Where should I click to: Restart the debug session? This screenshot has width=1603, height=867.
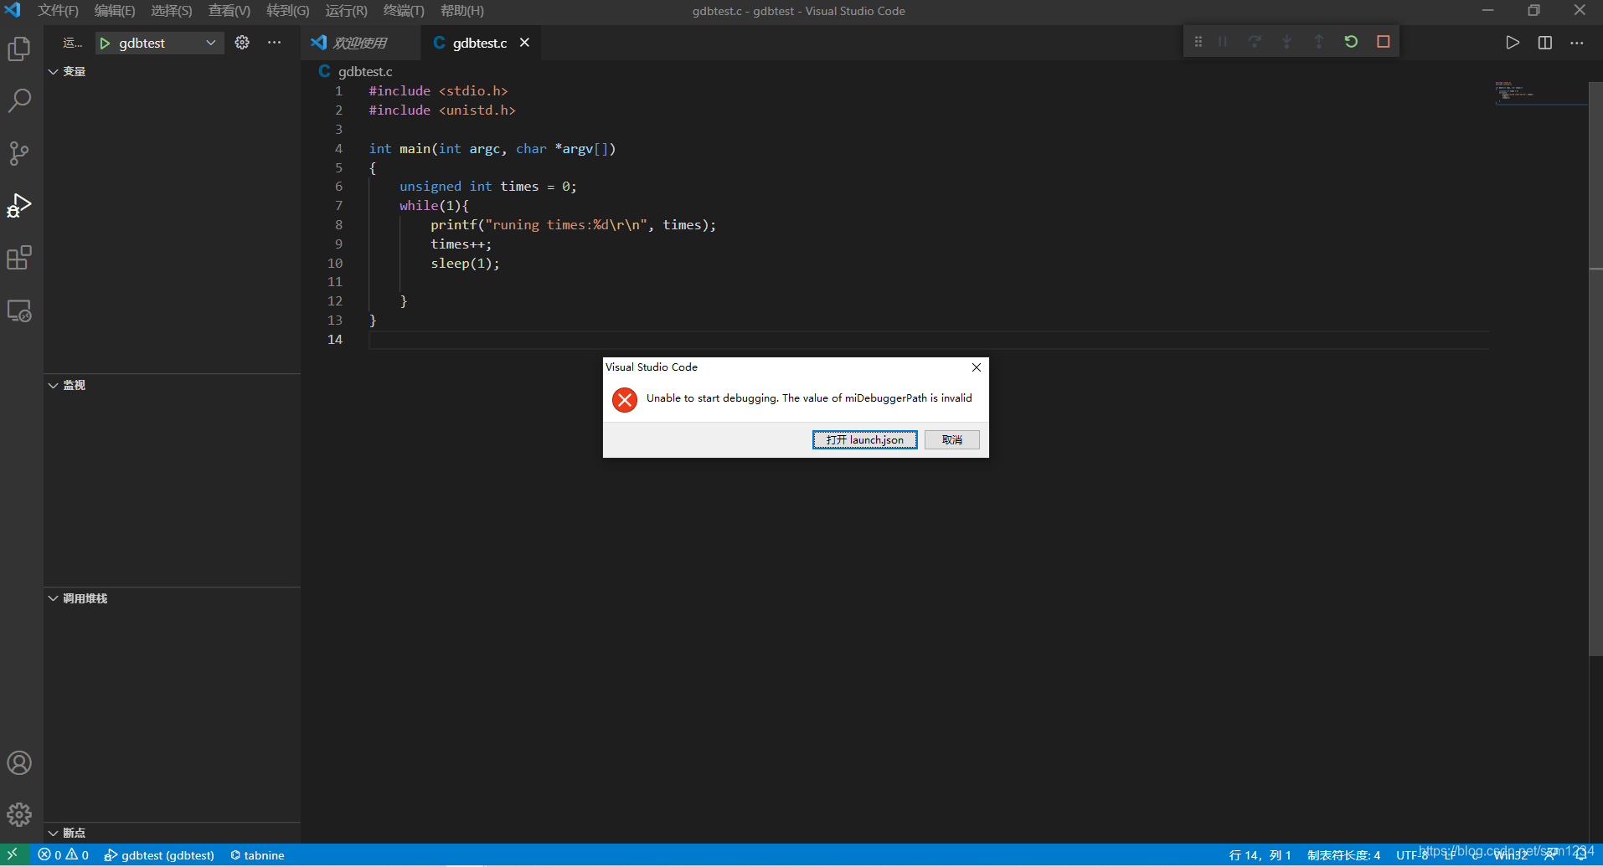1351,42
